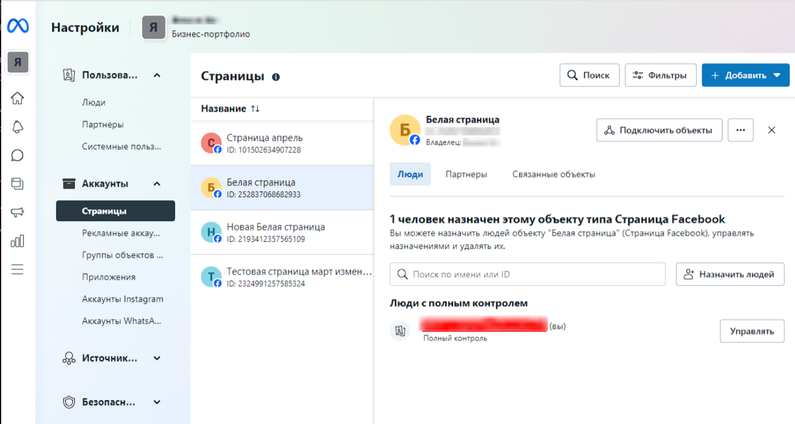Collapse the Пользователи section
This screenshot has width=795, height=424.
[x=157, y=75]
